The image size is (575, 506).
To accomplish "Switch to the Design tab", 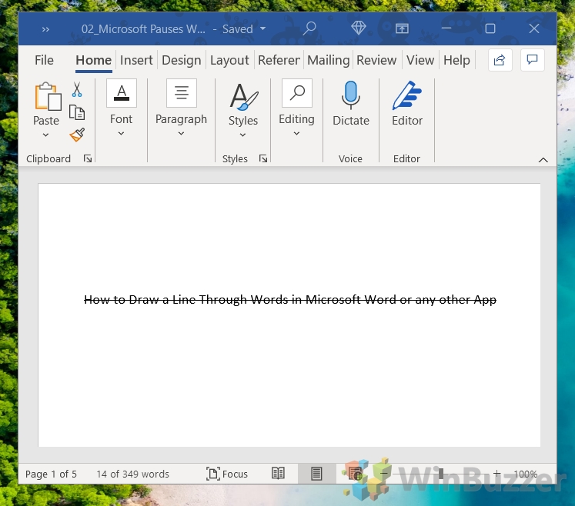I will [181, 60].
